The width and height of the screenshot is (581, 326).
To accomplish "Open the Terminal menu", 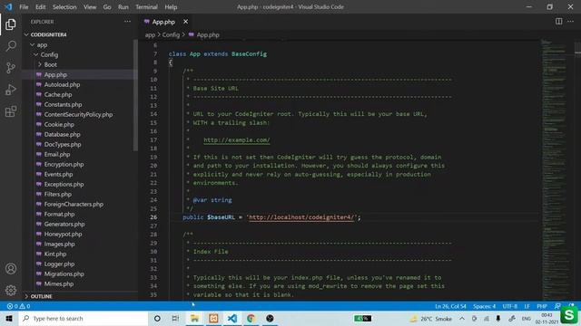I will [146, 6].
